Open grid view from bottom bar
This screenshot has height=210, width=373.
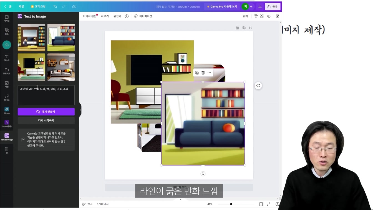pyautogui.click(x=261, y=204)
